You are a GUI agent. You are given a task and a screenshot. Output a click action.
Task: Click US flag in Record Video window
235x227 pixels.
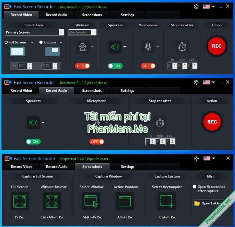click(206, 7)
